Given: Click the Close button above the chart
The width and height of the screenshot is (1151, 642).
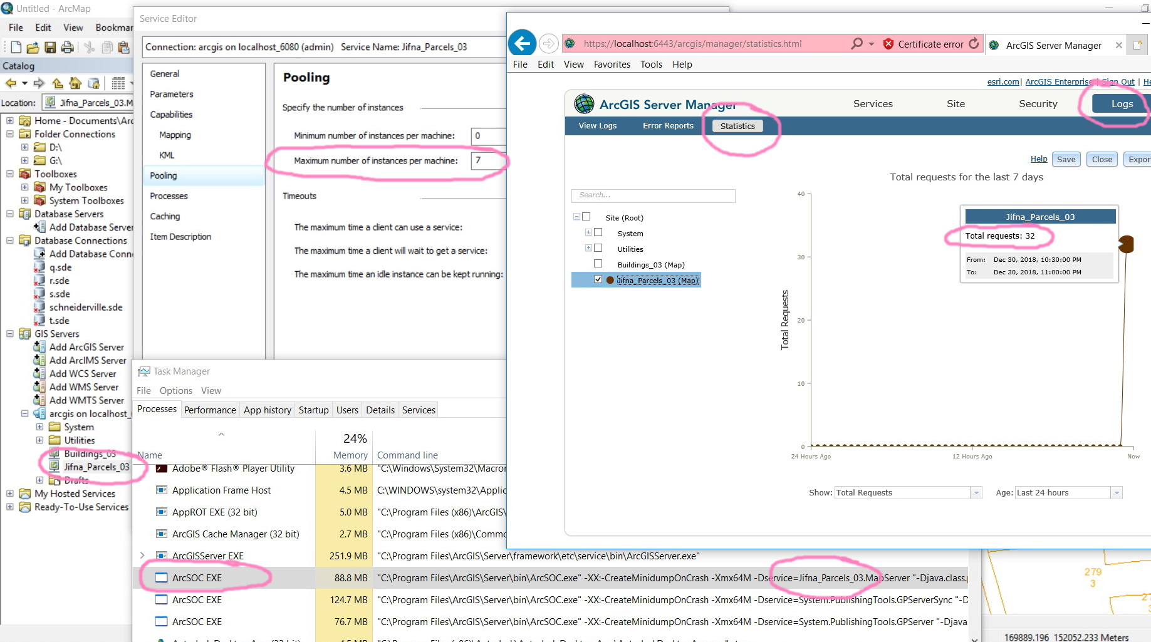Looking at the screenshot, I should (1102, 159).
